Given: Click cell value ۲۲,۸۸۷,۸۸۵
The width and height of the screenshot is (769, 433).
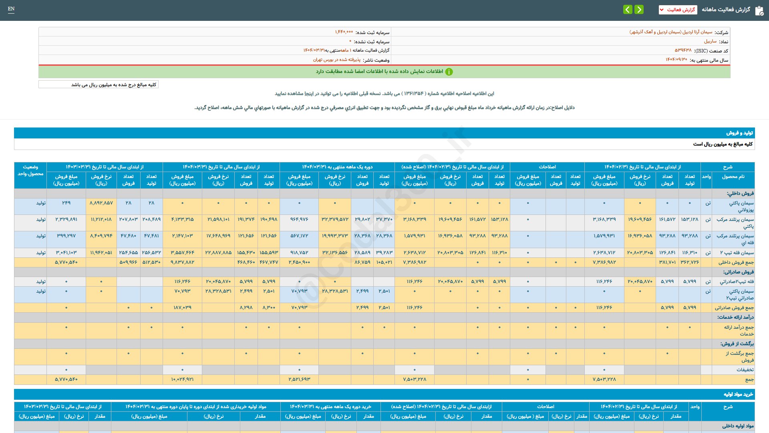Looking at the screenshot, I should 218,253.
